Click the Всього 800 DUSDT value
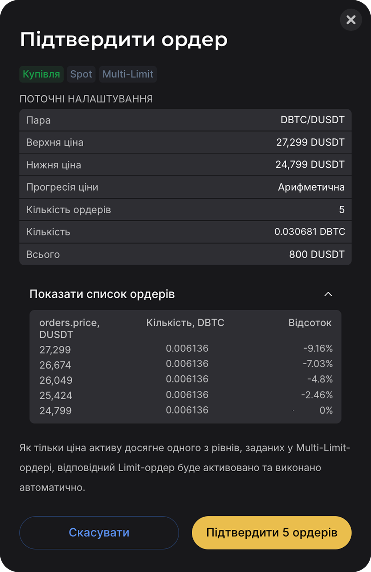 click(x=317, y=254)
